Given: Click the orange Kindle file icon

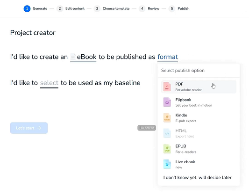Looking at the screenshot, I should [167, 117].
